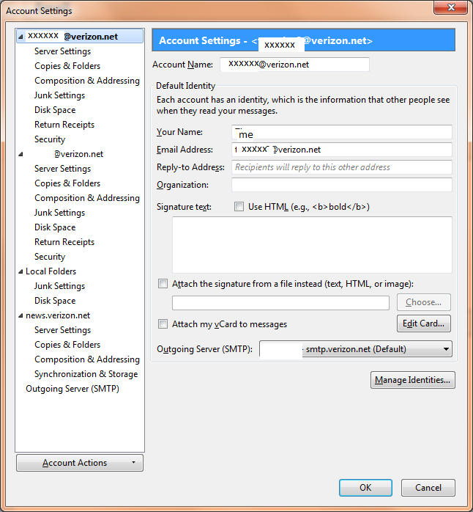473x512 pixels.
Task: Select the news.verizon.net account
Action: [x=58, y=315]
